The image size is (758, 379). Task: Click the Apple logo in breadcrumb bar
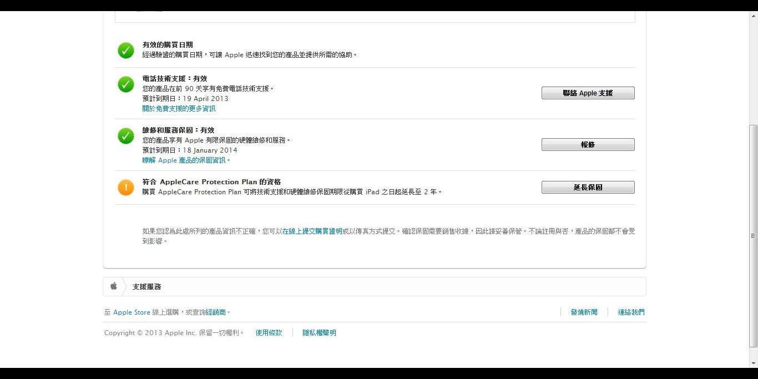point(113,286)
